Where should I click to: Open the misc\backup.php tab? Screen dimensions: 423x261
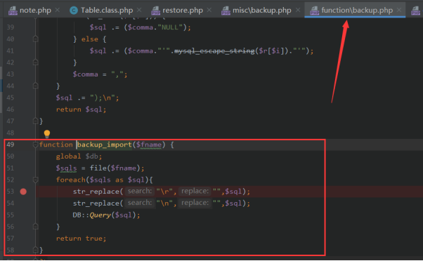click(x=261, y=11)
